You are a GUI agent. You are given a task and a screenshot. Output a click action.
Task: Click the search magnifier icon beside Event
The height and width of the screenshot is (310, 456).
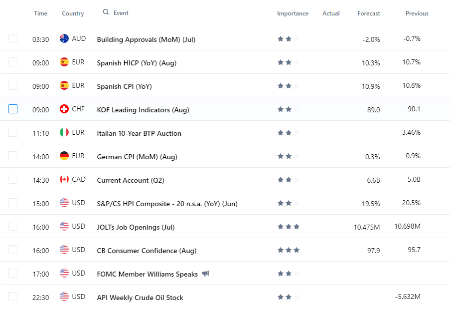click(106, 12)
